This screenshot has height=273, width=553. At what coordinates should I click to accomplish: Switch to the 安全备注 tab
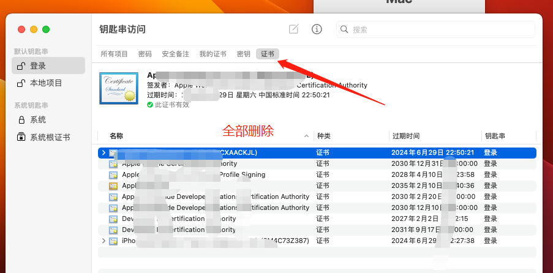tap(176, 54)
